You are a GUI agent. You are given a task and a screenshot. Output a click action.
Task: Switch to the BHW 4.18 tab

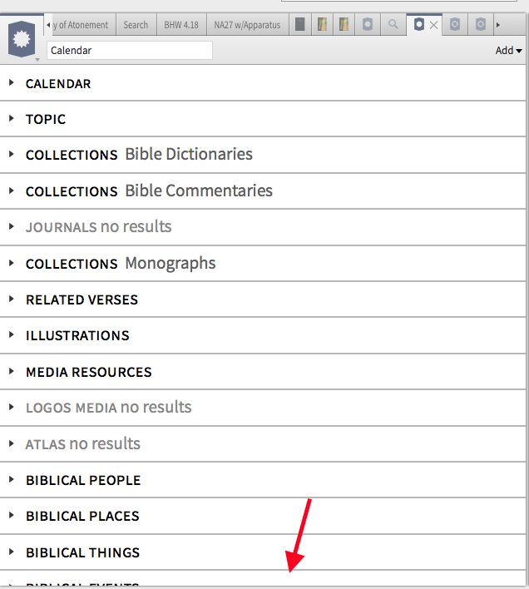pyautogui.click(x=180, y=25)
